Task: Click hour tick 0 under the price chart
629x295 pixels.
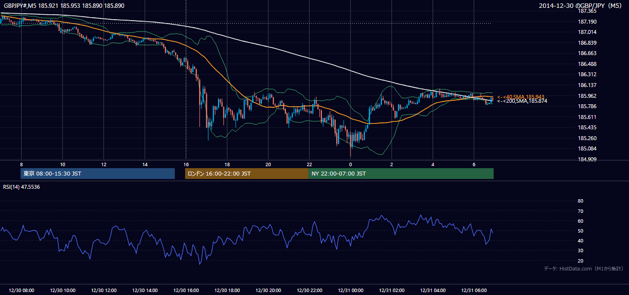Action: pyautogui.click(x=350, y=164)
